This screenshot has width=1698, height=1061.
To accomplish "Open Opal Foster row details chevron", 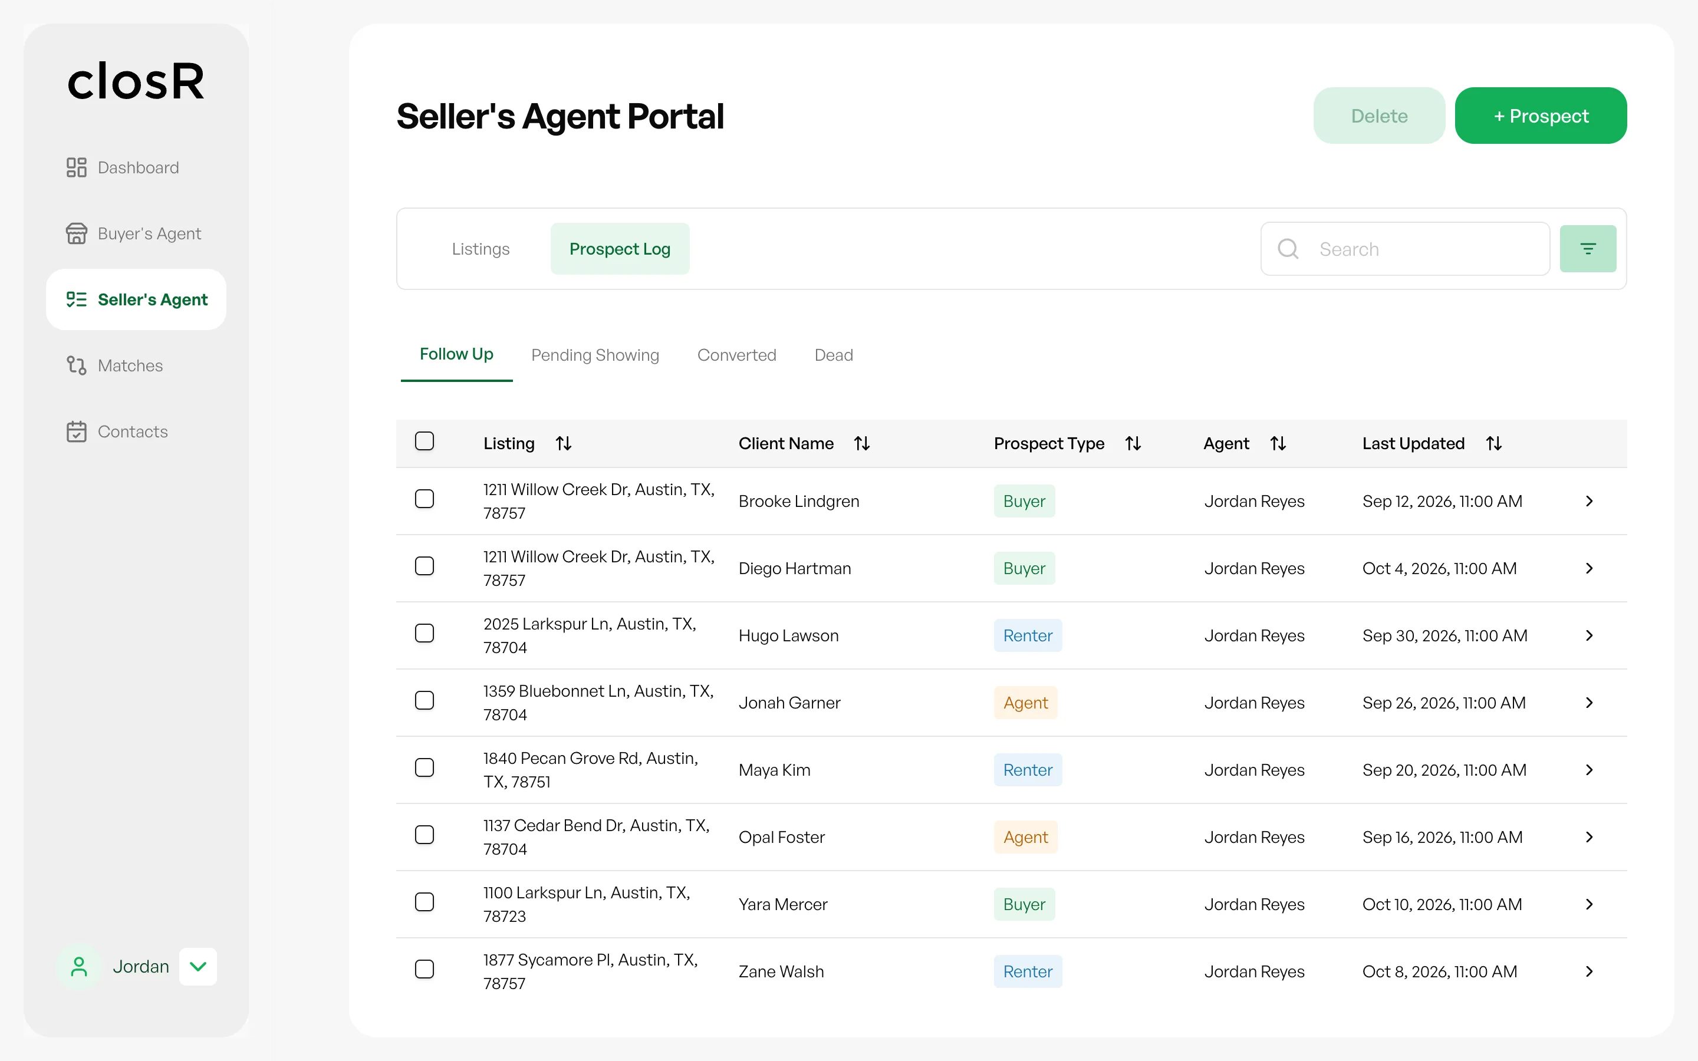I will coord(1590,837).
